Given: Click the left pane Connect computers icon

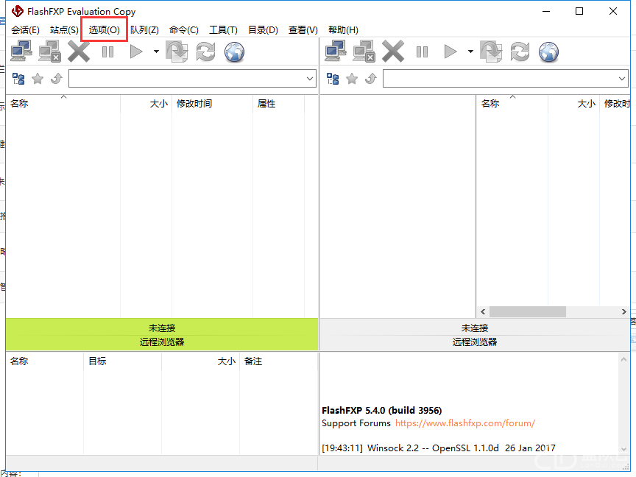Looking at the screenshot, I should pyautogui.click(x=21, y=52).
